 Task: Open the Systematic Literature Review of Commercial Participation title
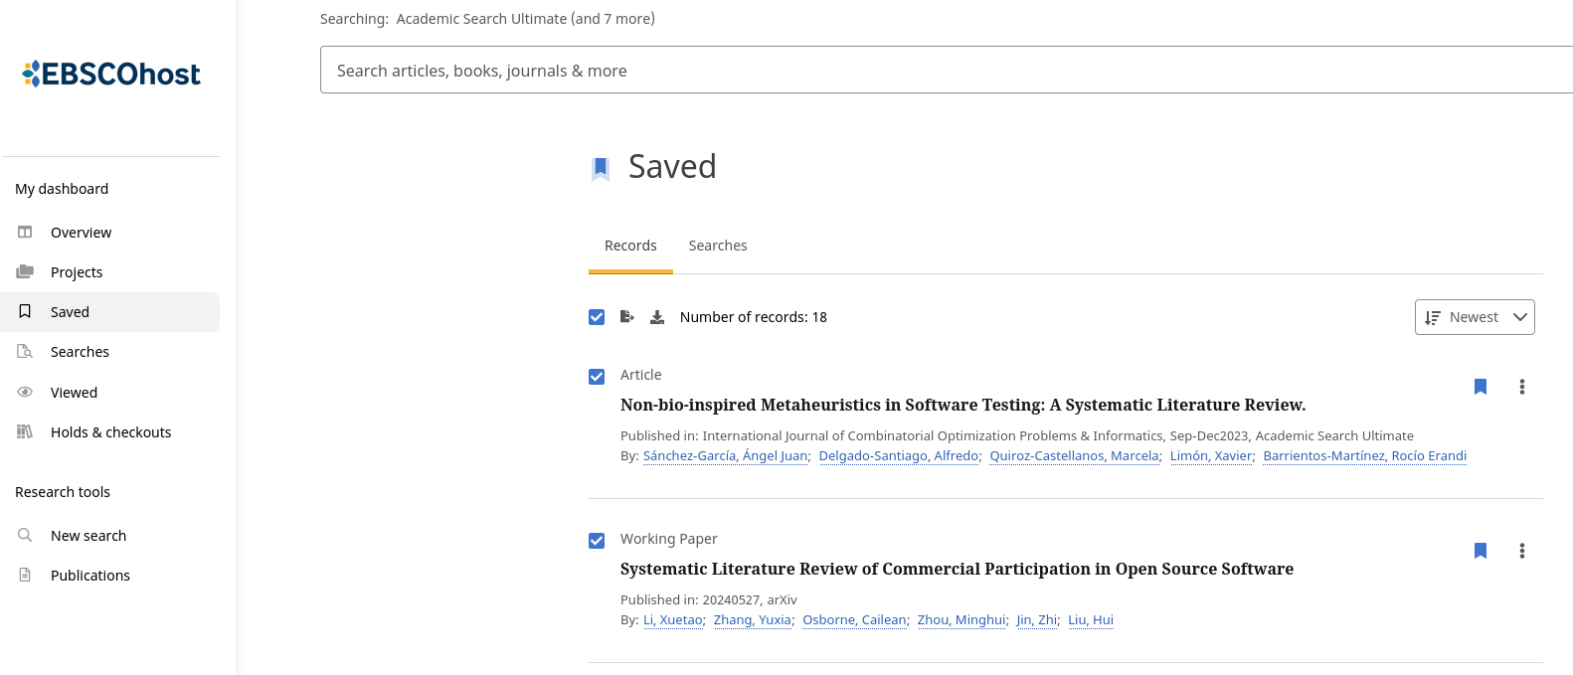(957, 569)
